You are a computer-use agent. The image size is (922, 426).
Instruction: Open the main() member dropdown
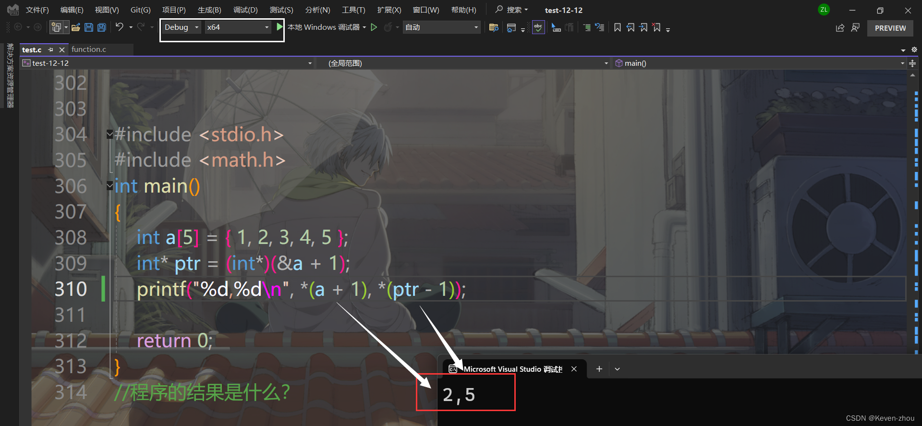(759, 63)
